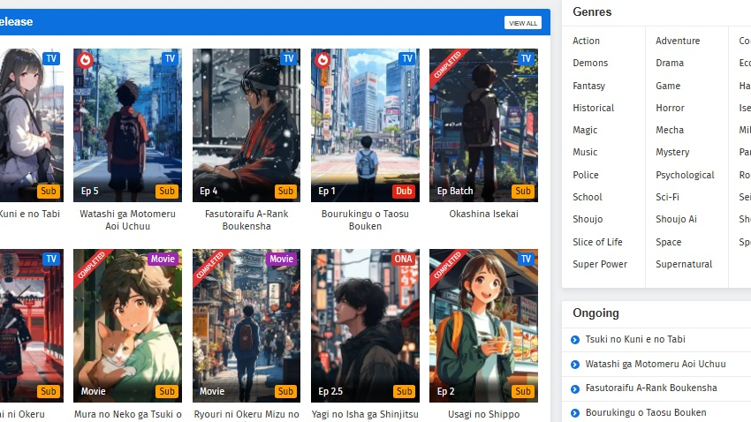Browse the Space genre
The width and height of the screenshot is (751, 422).
(x=668, y=242)
